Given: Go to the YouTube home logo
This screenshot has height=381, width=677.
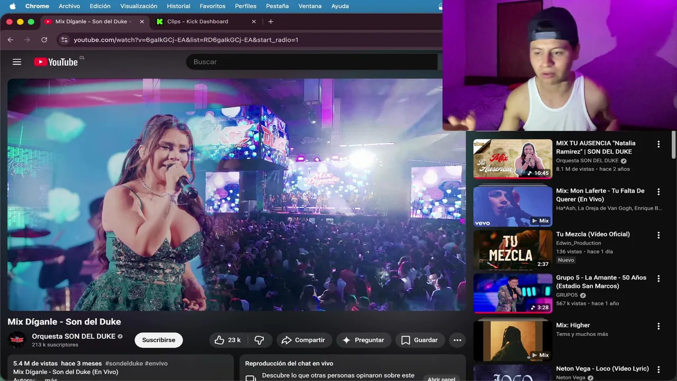Looking at the screenshot, I should pos(56,62).
